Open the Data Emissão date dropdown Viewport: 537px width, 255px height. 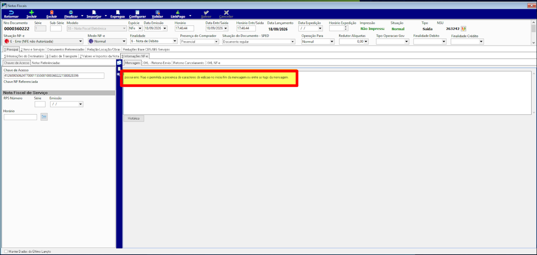[165, 28]
